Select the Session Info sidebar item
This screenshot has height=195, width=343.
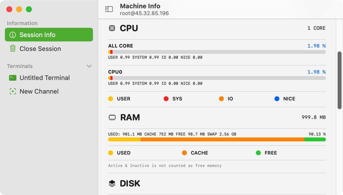49,35
